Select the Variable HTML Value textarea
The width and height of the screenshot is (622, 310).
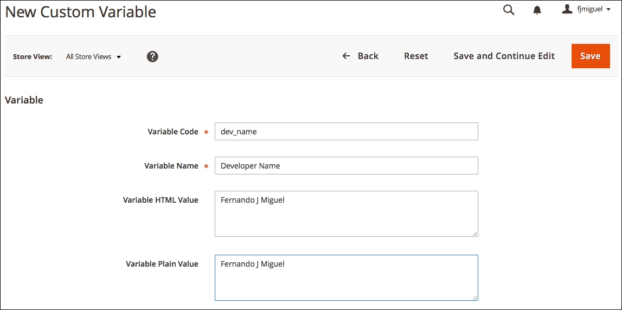tap(347, 214)
